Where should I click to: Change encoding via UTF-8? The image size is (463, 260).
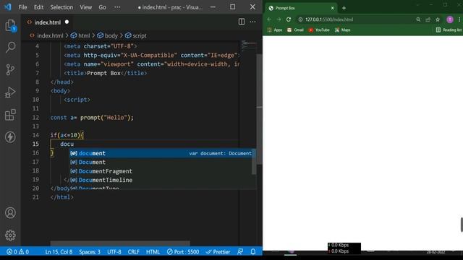pyautogui.click(x=114, y=252)
